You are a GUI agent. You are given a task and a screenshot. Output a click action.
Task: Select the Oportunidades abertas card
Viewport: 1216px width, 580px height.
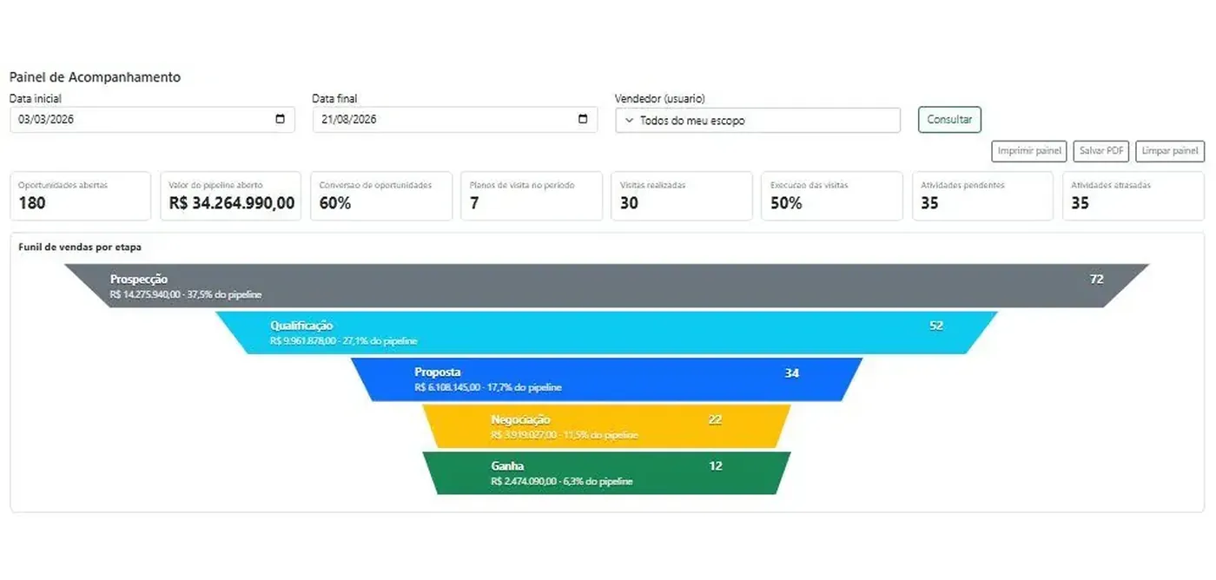80,195
